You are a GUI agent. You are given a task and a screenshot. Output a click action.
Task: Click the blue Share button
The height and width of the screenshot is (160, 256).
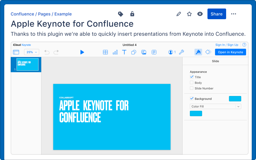(x=217, y=14)
